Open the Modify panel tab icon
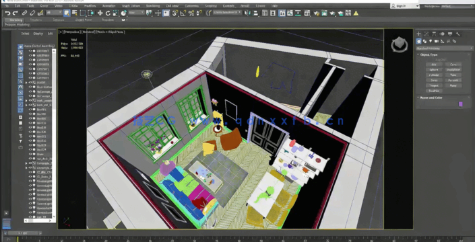Screen dimensions: 475x242 [x=426, y=34]
